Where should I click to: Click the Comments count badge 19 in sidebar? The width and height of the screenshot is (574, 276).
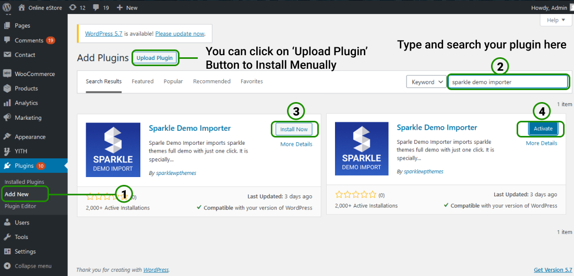(51, 40)
